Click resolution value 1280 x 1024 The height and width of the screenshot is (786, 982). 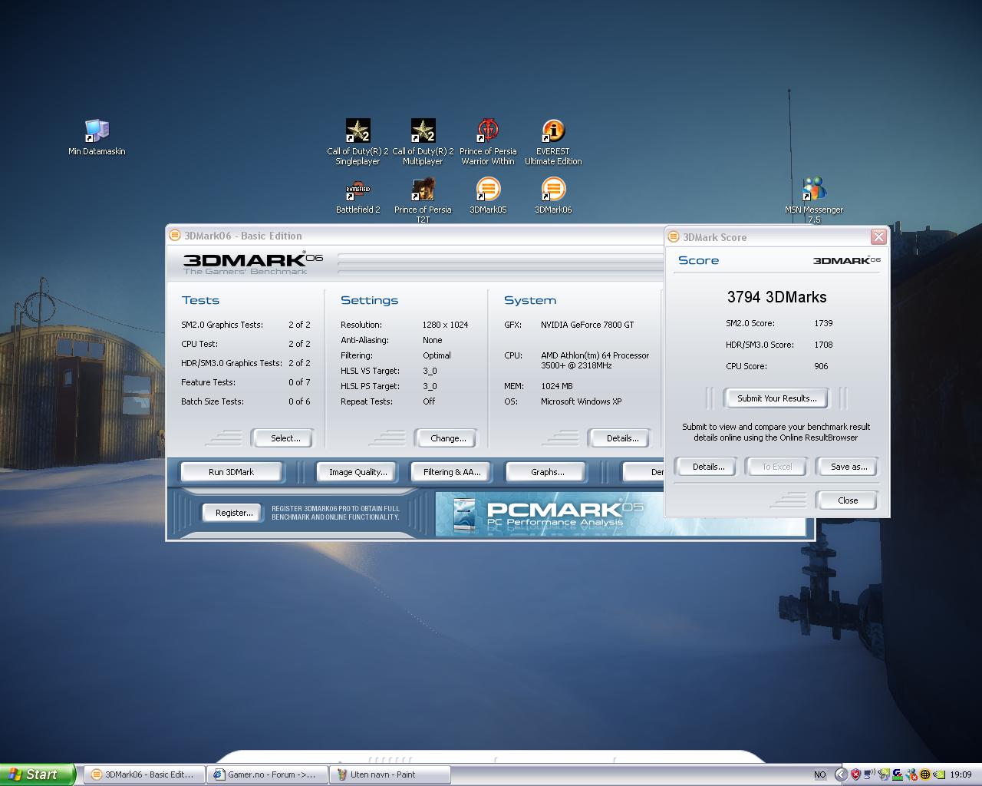445,325
